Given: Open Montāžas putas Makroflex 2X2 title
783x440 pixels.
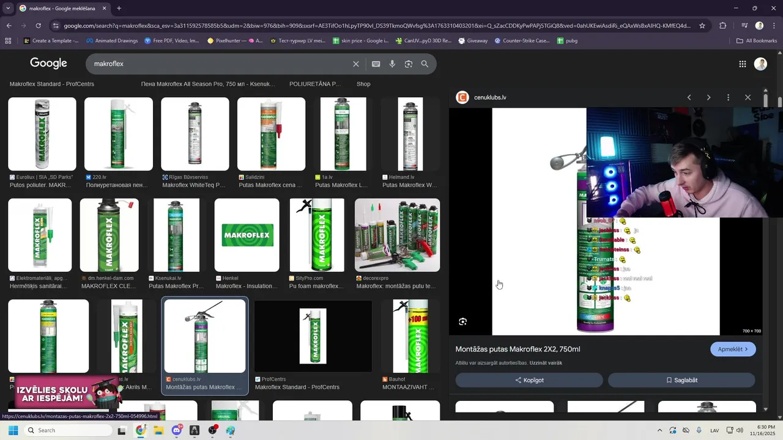Looking at the screenshot, I should click(518, 349).
